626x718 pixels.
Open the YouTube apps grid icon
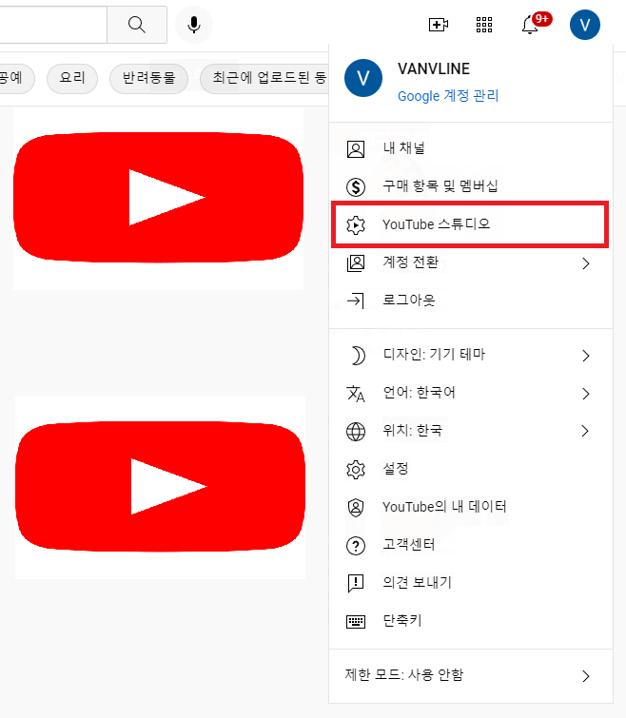pos(484,25)
